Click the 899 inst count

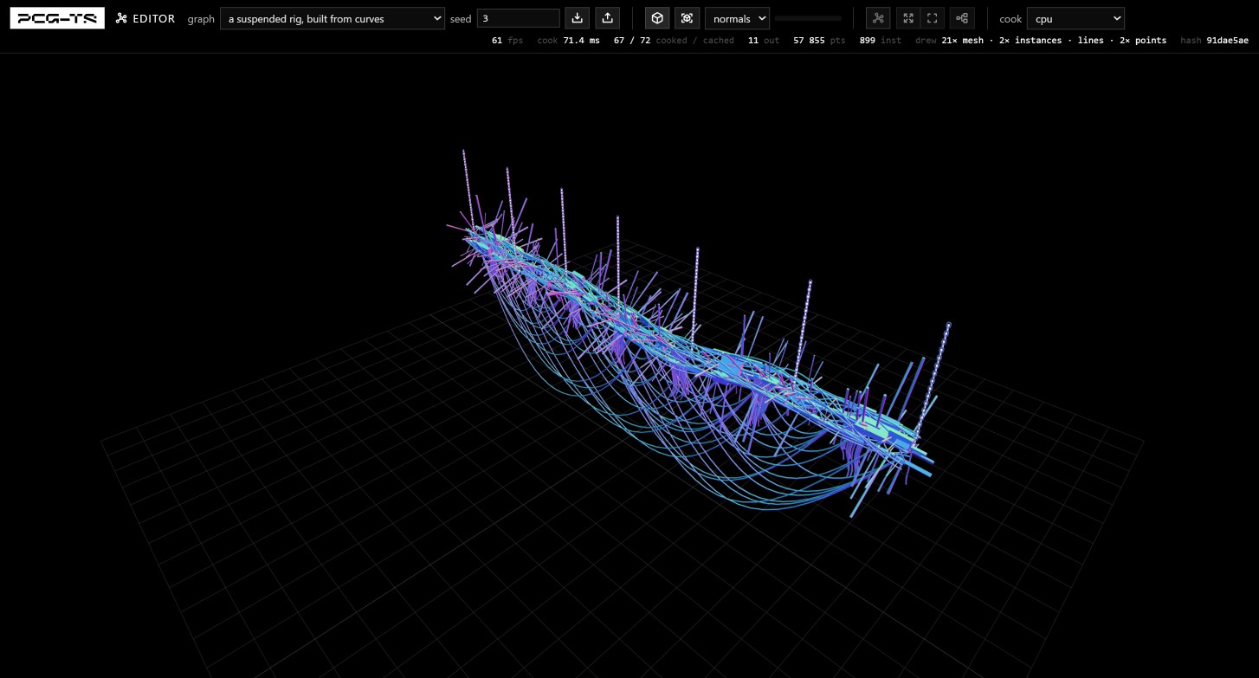881,41
